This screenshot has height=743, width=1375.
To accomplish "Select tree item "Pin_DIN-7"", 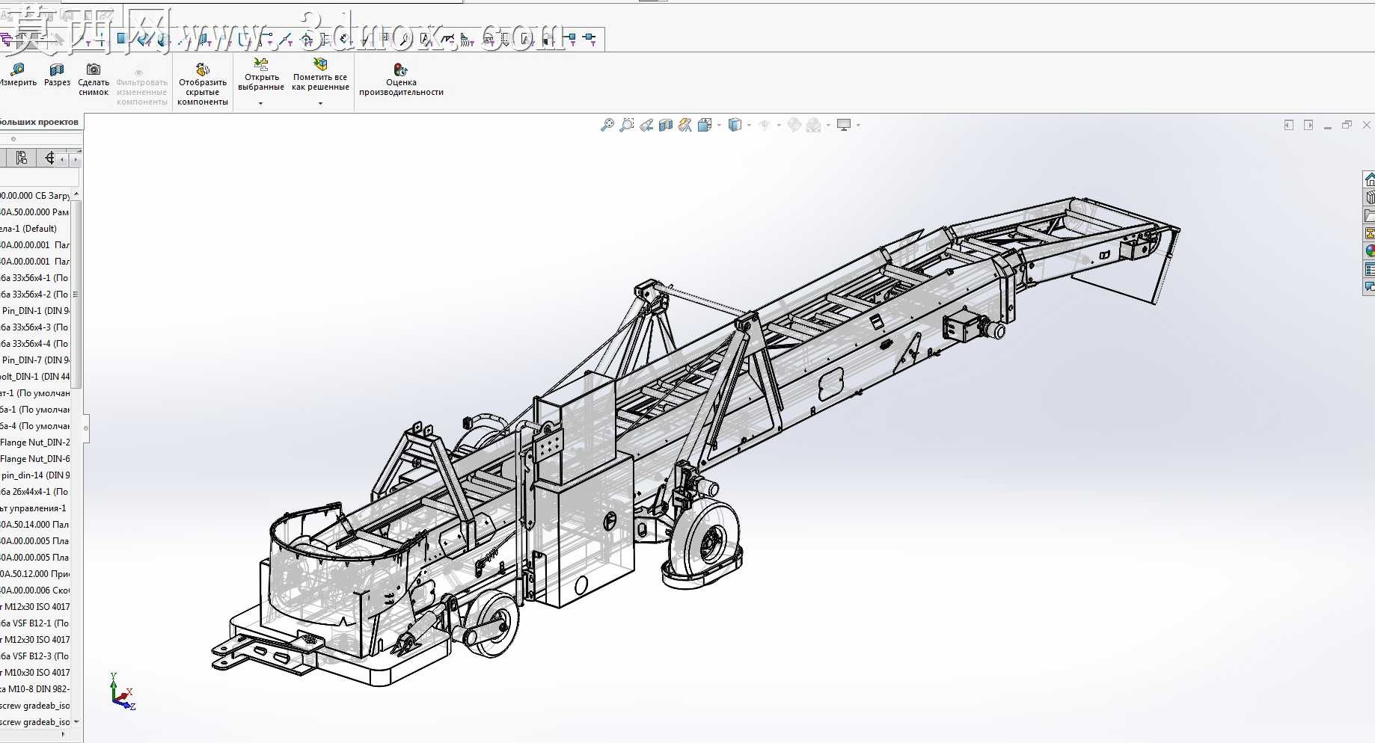I will [34, 360].
